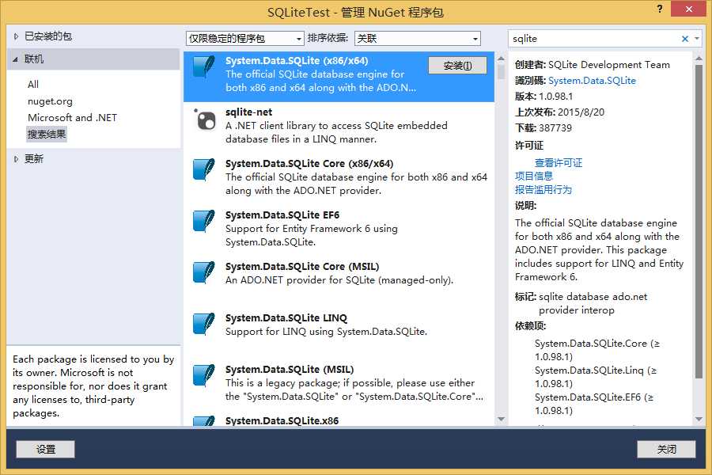The image size is (712, 475).
Task: Click the download count 387739
Action: click(555, 128)
